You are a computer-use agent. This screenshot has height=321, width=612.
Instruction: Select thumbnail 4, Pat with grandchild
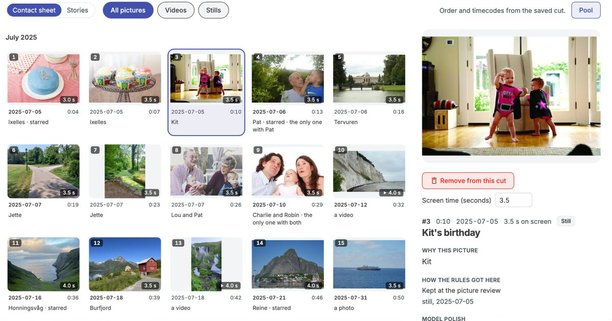tap(288, 78)
